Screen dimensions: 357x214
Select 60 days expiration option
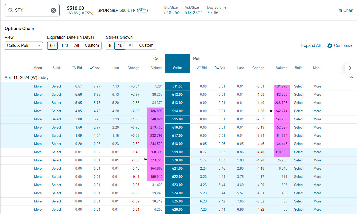point(52,46)
